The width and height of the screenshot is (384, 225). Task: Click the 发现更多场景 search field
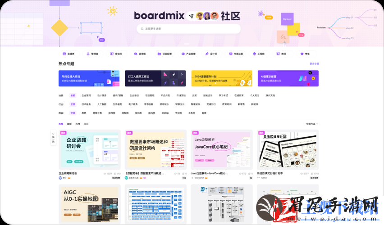(x=188, y=29)
